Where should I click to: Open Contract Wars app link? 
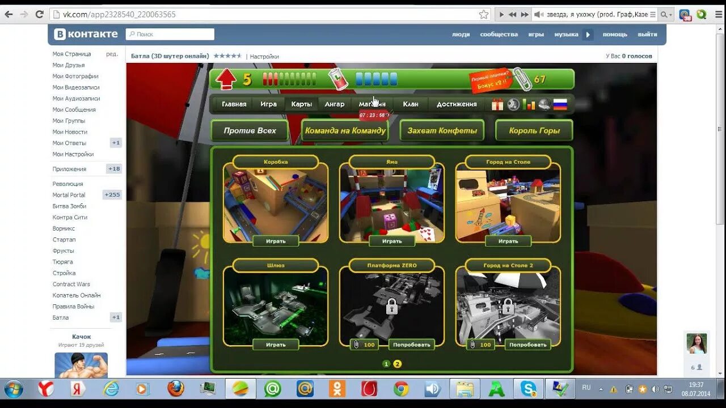point(71,284)
